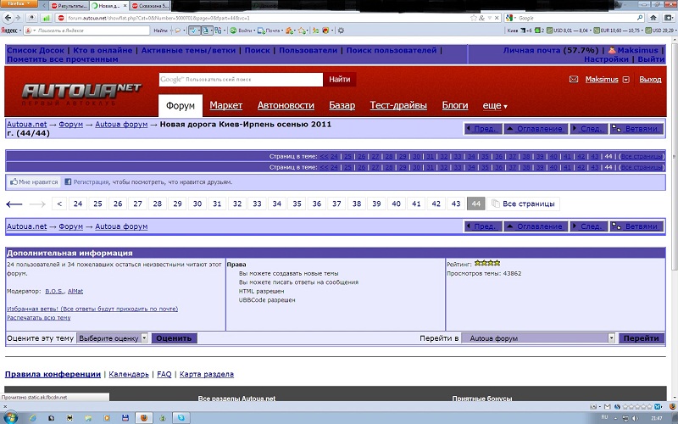
Task: Click 'Оглавление' button in top navigation bar
Action: [534, 129]
